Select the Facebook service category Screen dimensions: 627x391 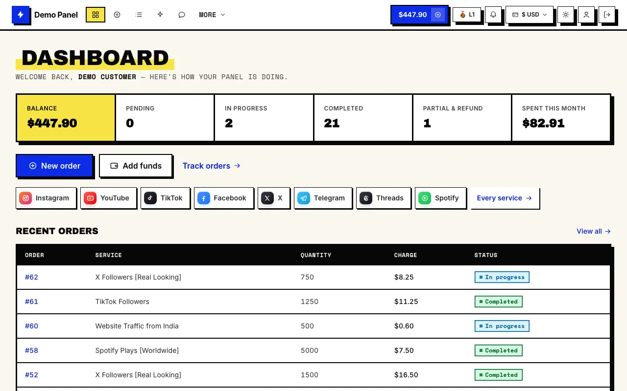point(224,198)
